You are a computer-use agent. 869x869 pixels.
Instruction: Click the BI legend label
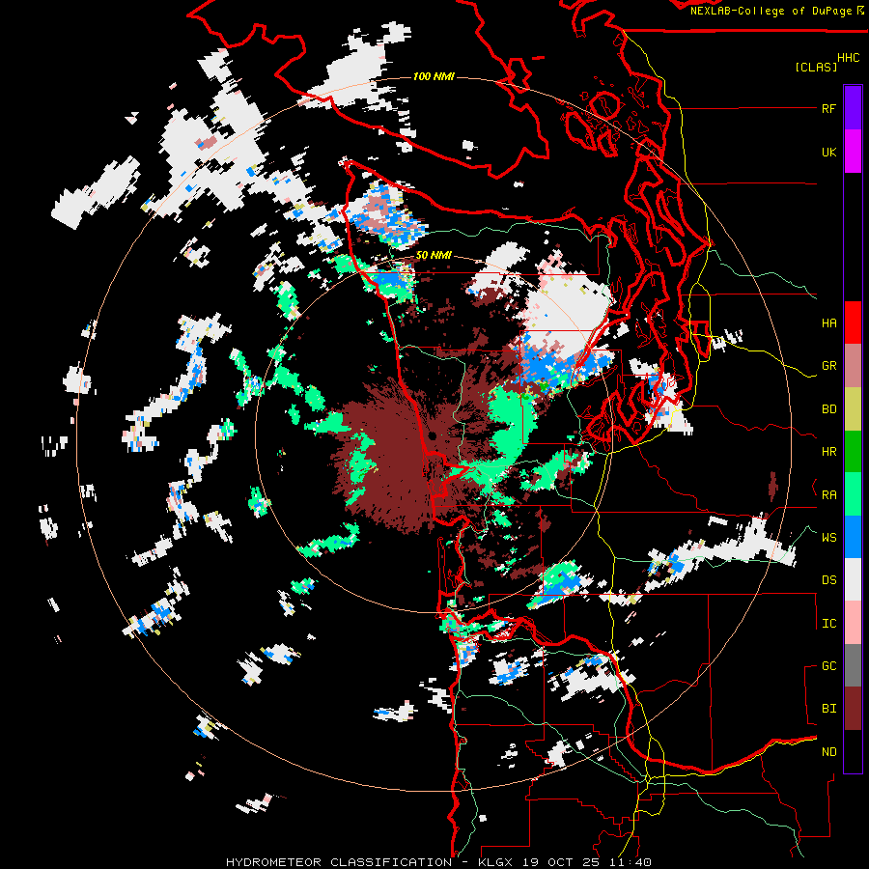tap(828, 709)
